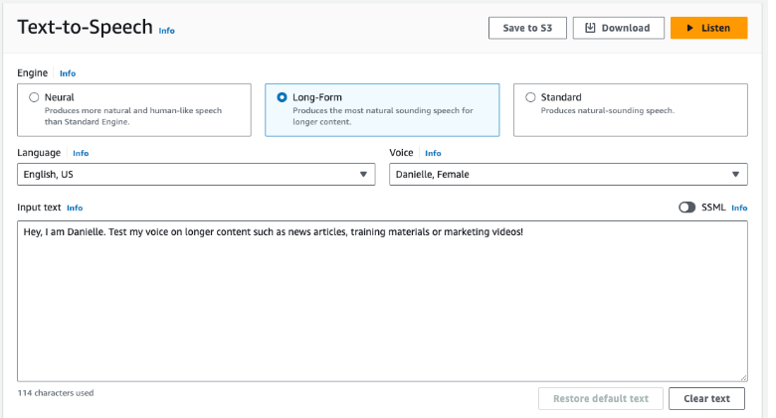Image resolution: width=776 pixels, height=418 pixels.
Task: Download the synthesized speech file
Action: click(617, 28)
